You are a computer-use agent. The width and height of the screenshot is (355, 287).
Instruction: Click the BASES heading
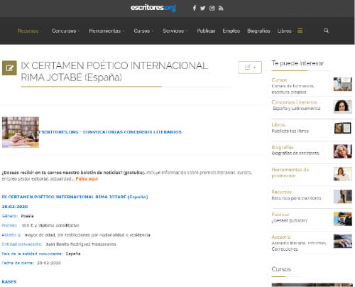(9, 282)
